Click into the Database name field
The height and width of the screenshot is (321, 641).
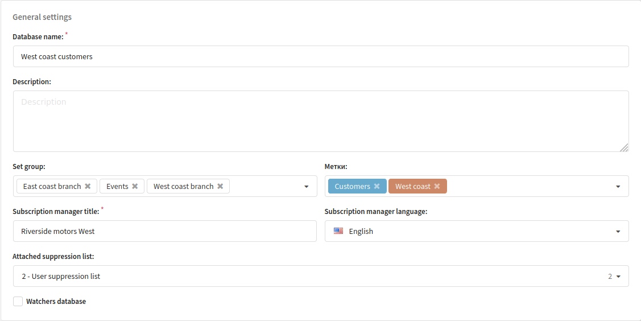coord(321,56)
